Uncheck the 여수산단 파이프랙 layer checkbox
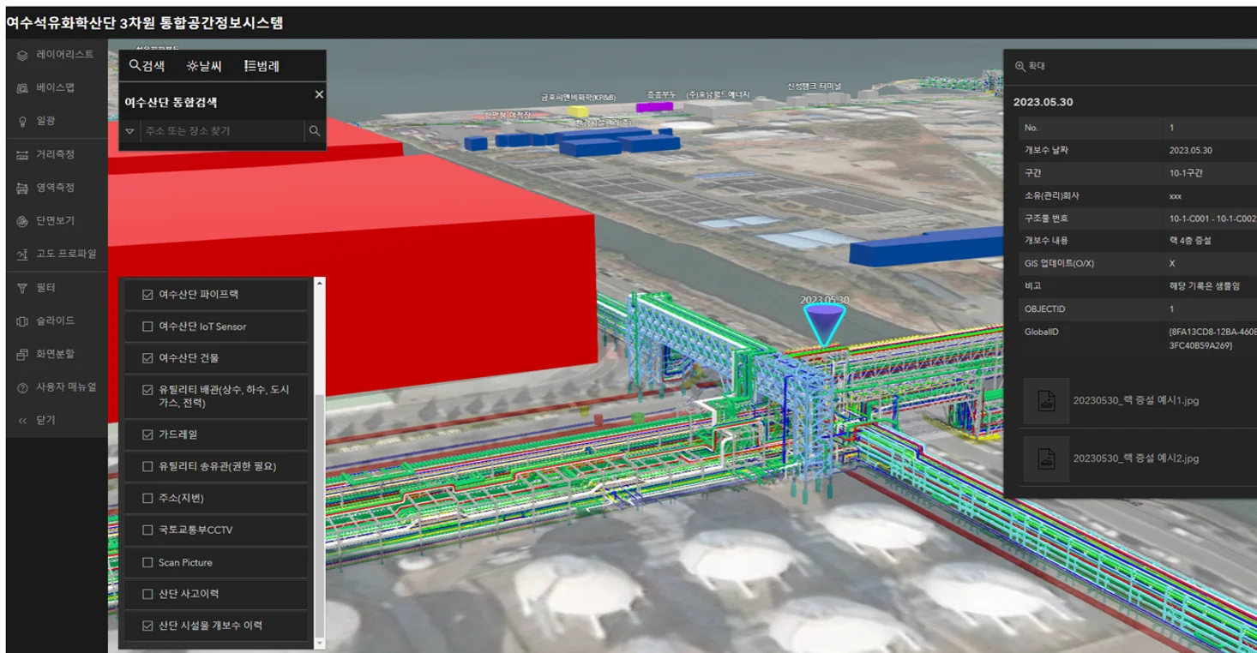The image size is (1257, 653). (147, 295)
